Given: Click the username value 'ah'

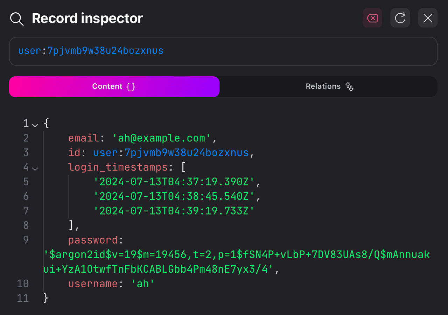Looking at the screenshot, I should (142, 284).
